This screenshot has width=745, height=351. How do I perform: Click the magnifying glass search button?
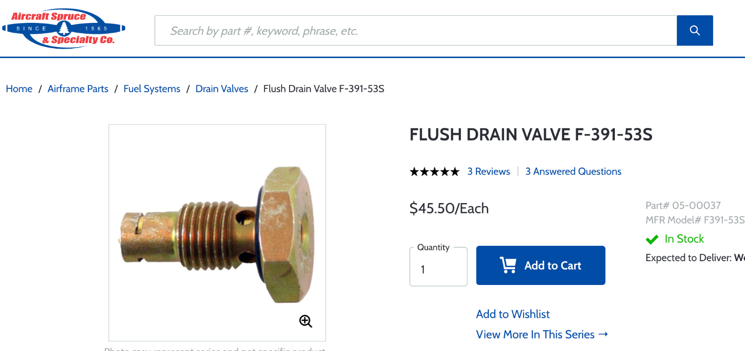[x=694, y=31]
